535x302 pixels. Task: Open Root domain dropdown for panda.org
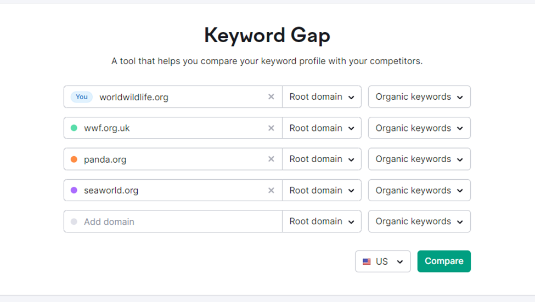point(322,159)
